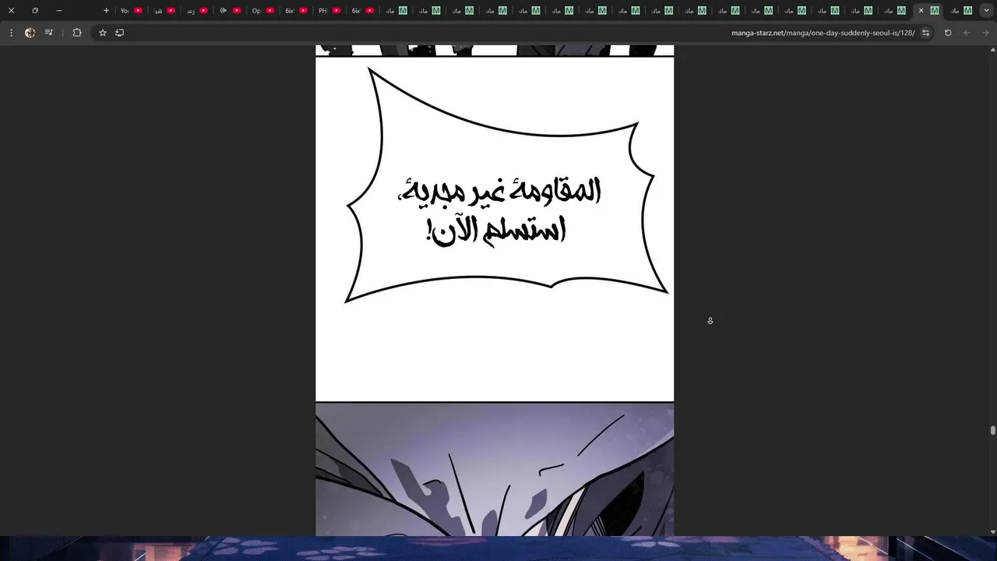Click the icon beside the bookmark star
The height and width of the screenshot is (561, 997).
point(119,33)
